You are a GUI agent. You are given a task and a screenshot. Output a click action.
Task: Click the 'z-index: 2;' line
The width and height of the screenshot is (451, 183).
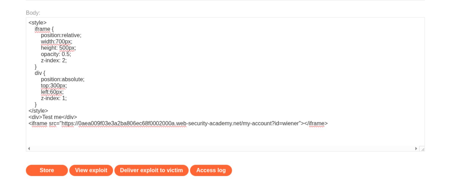[x=54, y=60]
